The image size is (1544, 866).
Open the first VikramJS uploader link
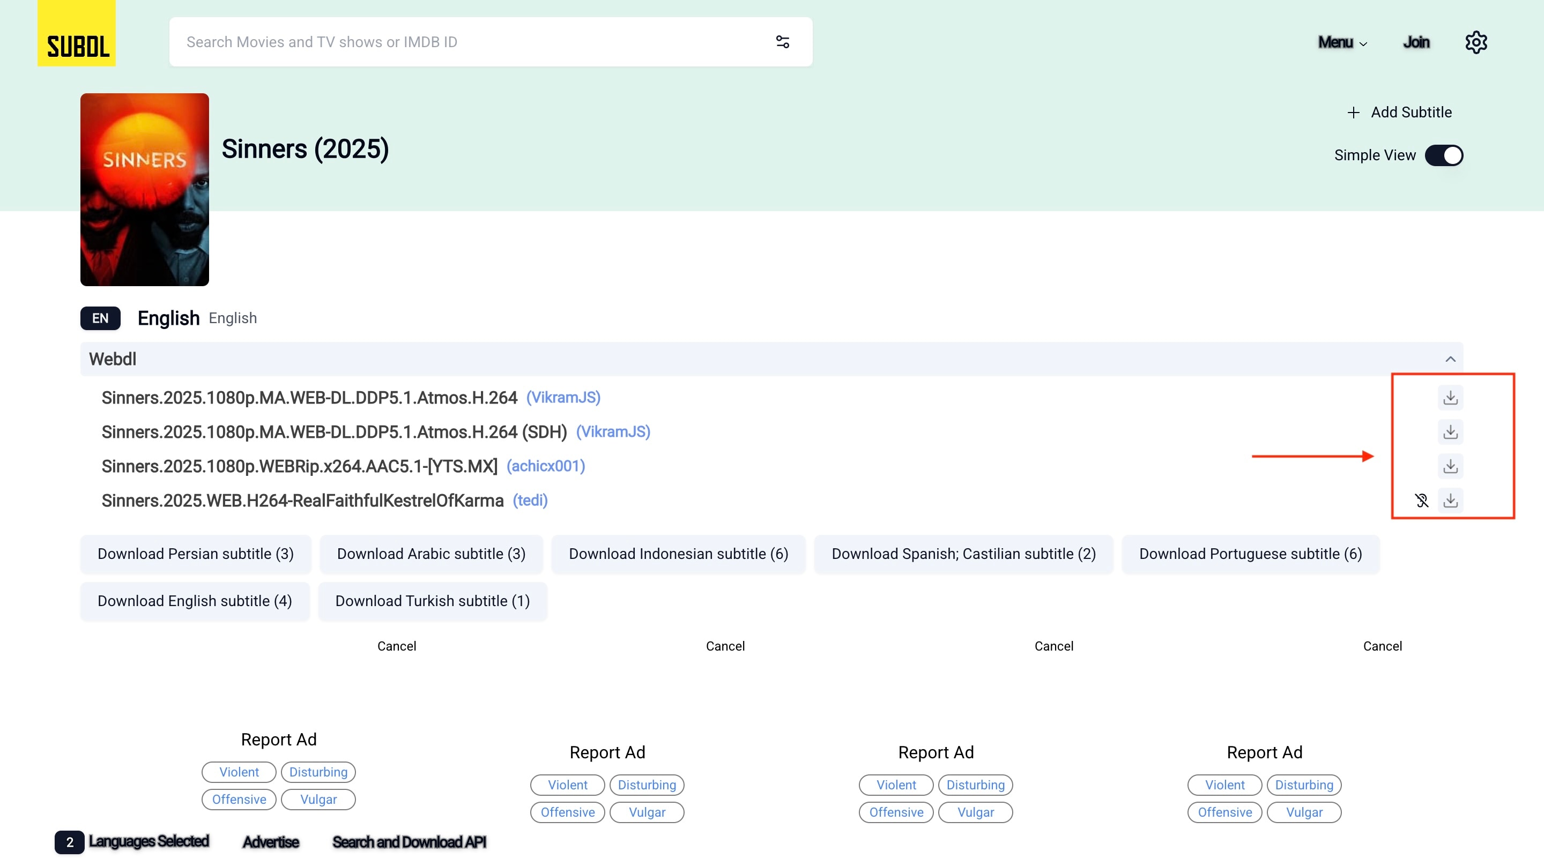pos(563,397)
